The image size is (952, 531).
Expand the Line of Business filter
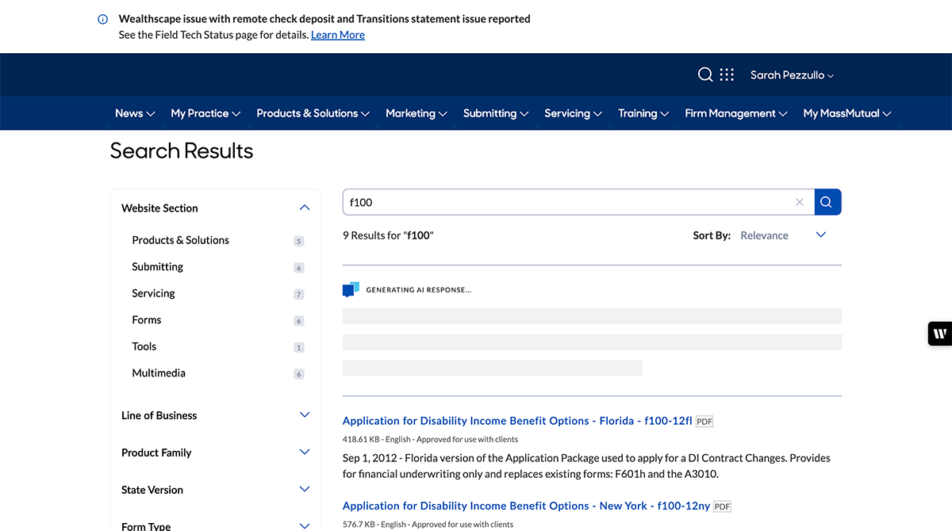pyautogui.click(x=304, y=415)
